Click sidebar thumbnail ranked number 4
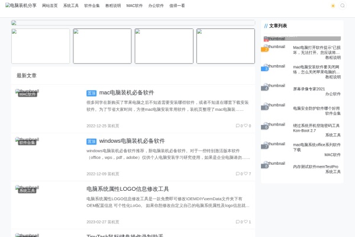This screenshot has width=355, height=237. [275, 87]
